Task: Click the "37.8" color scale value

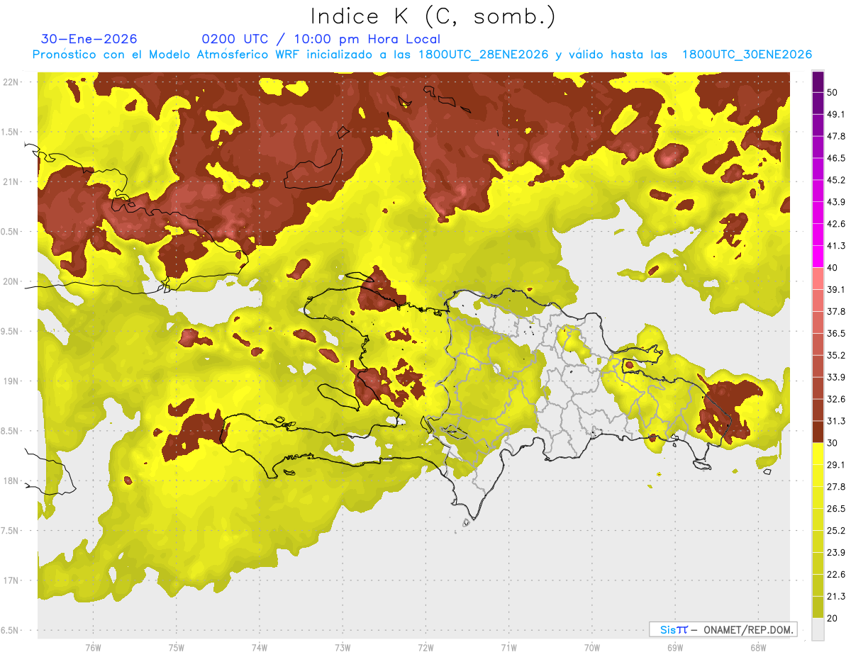Action: [x=836, y=312]
